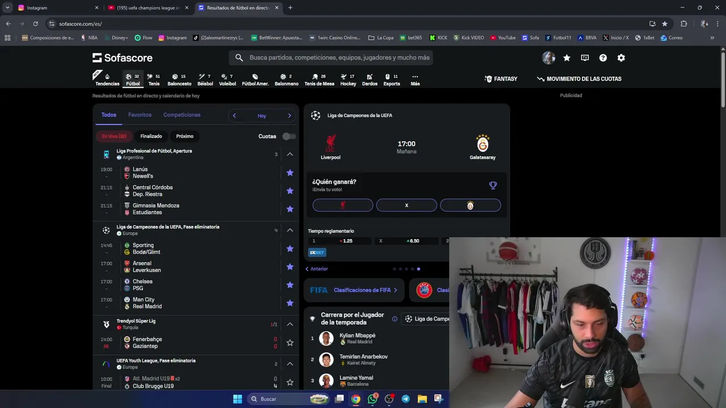Open the Dardos sport category
This screenshot has height=408, width=726.
(370, 79)
